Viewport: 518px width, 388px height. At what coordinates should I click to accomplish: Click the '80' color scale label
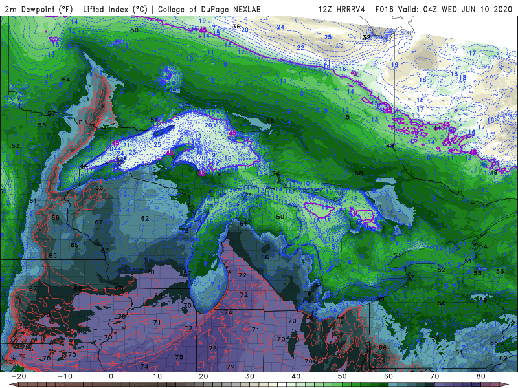[x=481, y=376]
